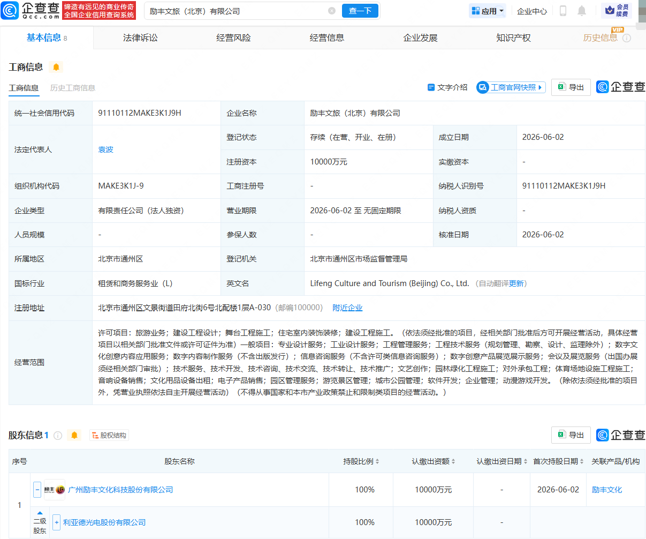Click bell icon next to 工商信息
This screenshot has width=646, height=539.
(56, 67)
